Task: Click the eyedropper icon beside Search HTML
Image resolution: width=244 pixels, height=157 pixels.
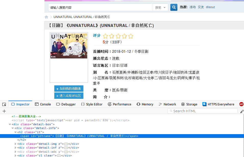Action: (x=242, y=111)
